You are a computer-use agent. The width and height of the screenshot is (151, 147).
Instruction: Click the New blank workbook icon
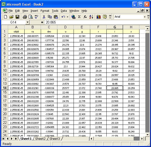(x=6, y=17)
